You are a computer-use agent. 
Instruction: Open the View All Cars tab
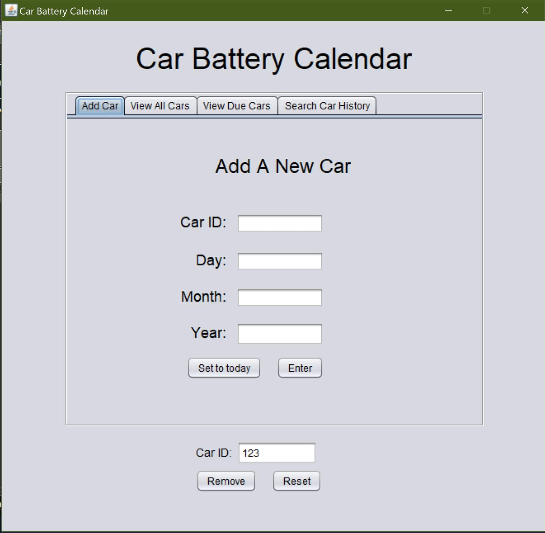(x=160, y=106)
